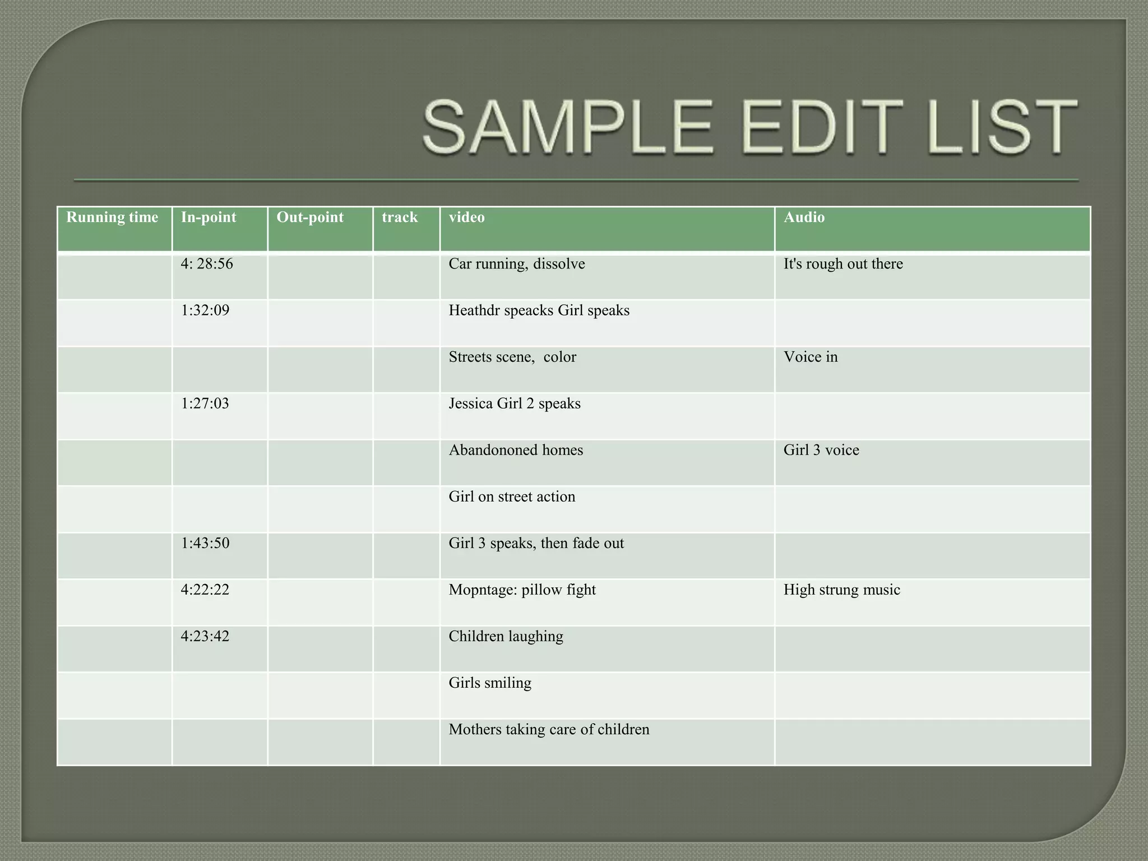Click the 4: 28:56 in-point cell
The height and width of the screenshot is (861, 1148).
coord(220,276)
